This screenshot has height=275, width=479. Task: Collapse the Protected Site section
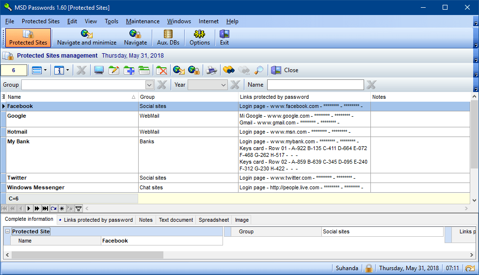coord(7,231)
